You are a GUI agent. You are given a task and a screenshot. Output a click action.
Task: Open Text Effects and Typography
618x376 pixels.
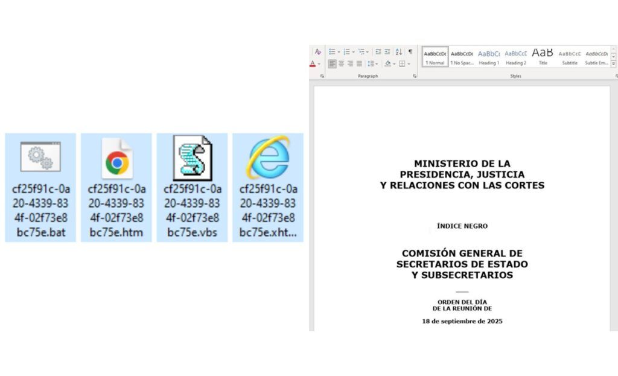tap(317, 51)
